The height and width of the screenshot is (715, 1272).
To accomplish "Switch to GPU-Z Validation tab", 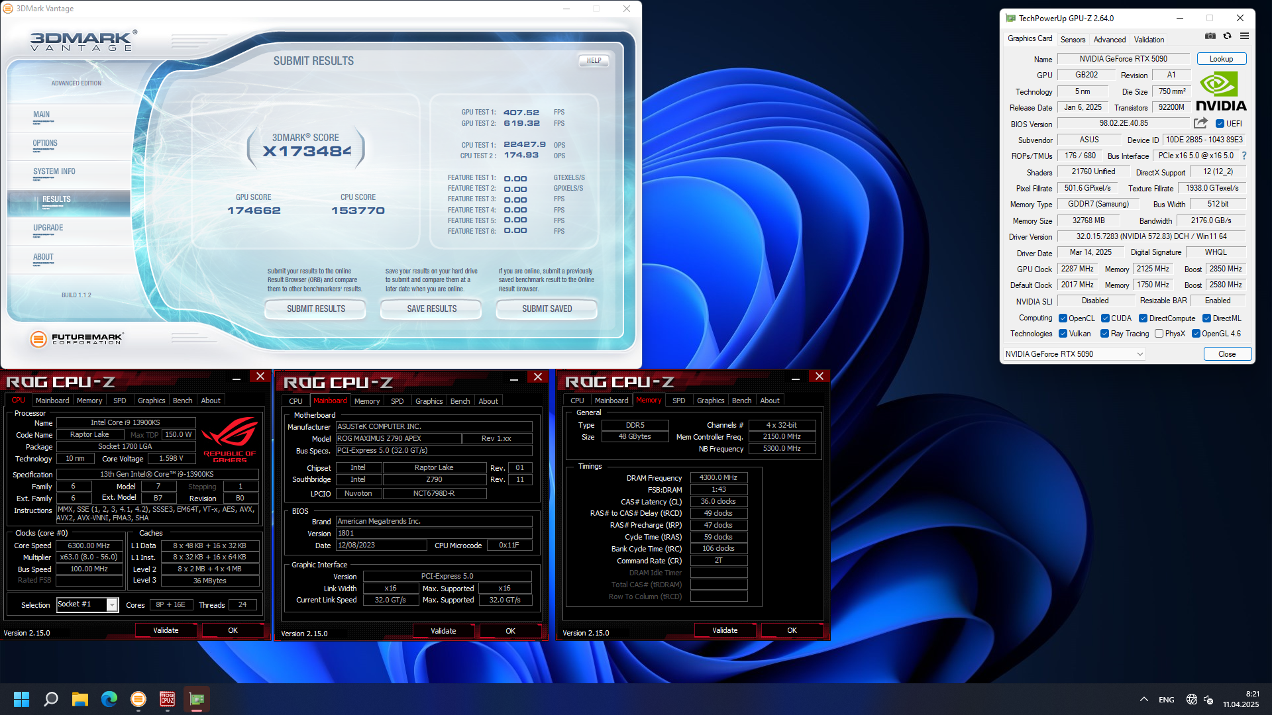I will click(x=1149, y=40).
